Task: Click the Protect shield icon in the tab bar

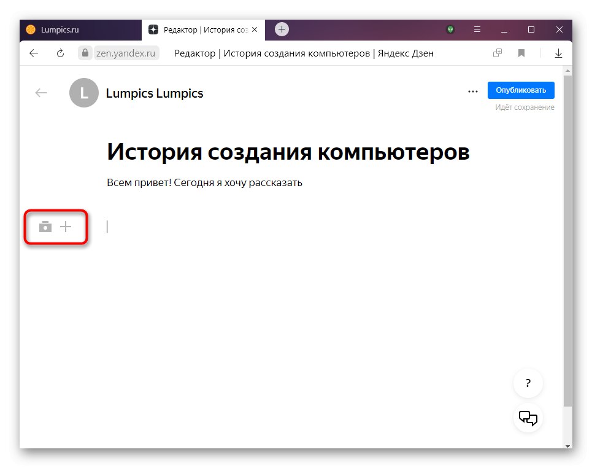Action: [x=450, y=29]
